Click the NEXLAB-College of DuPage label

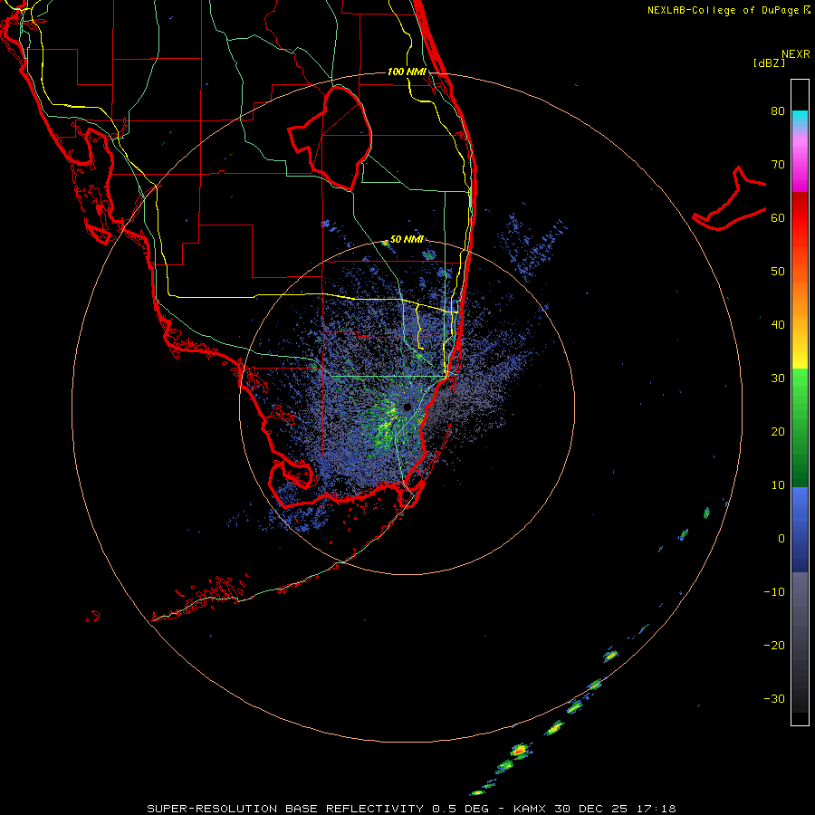coord(728,10)
